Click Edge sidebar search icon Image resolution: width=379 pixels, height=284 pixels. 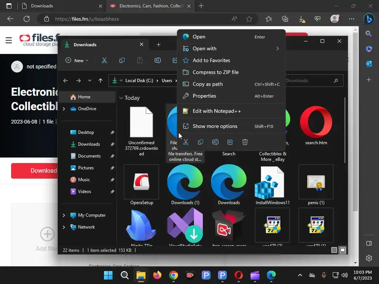[369, 34]
